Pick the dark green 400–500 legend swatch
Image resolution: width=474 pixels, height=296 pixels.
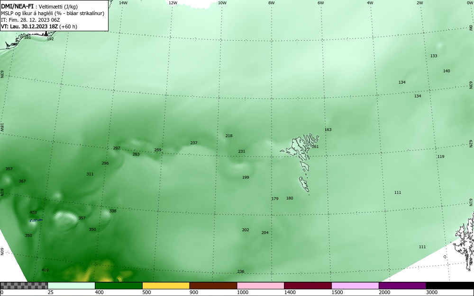click(118, 286)
